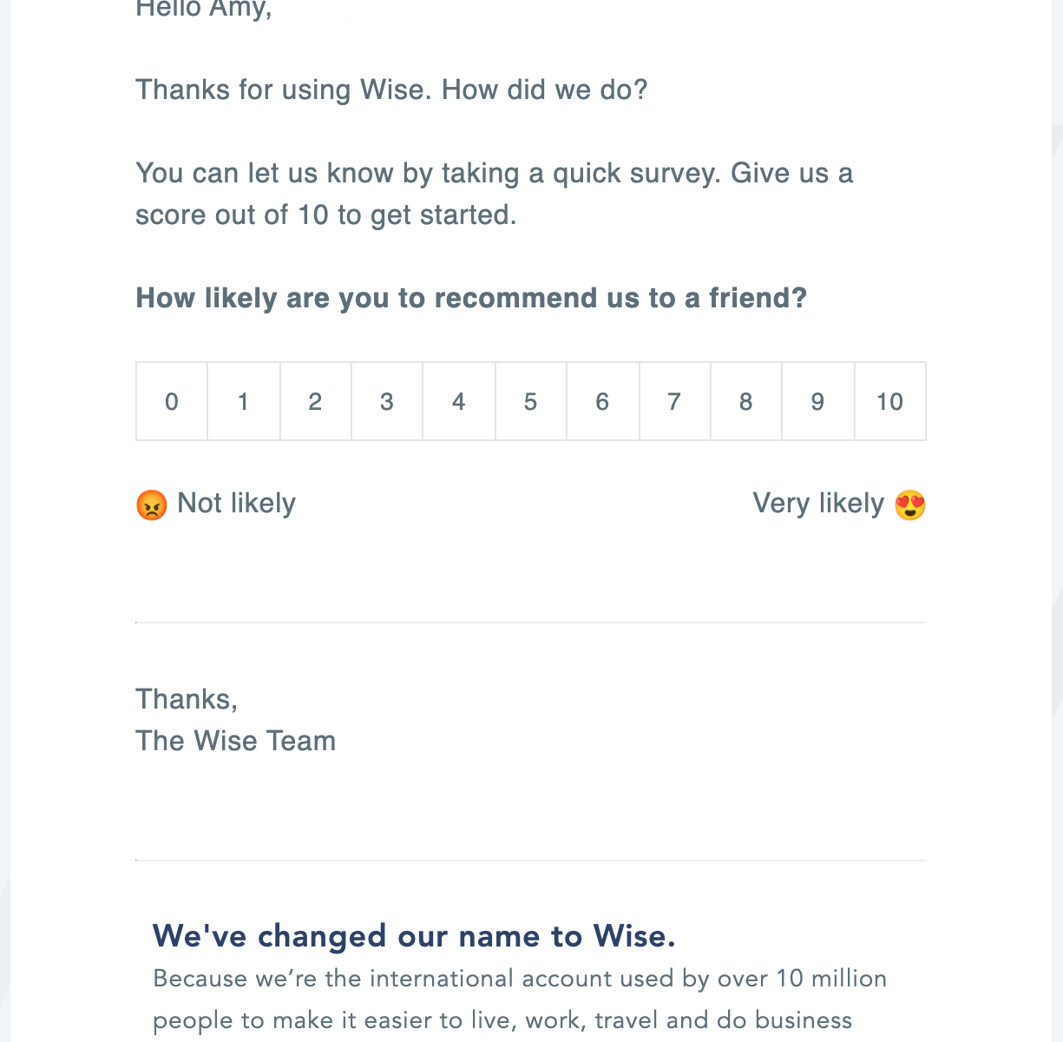Choose 7 on the likelihood scale

(674, 401)
